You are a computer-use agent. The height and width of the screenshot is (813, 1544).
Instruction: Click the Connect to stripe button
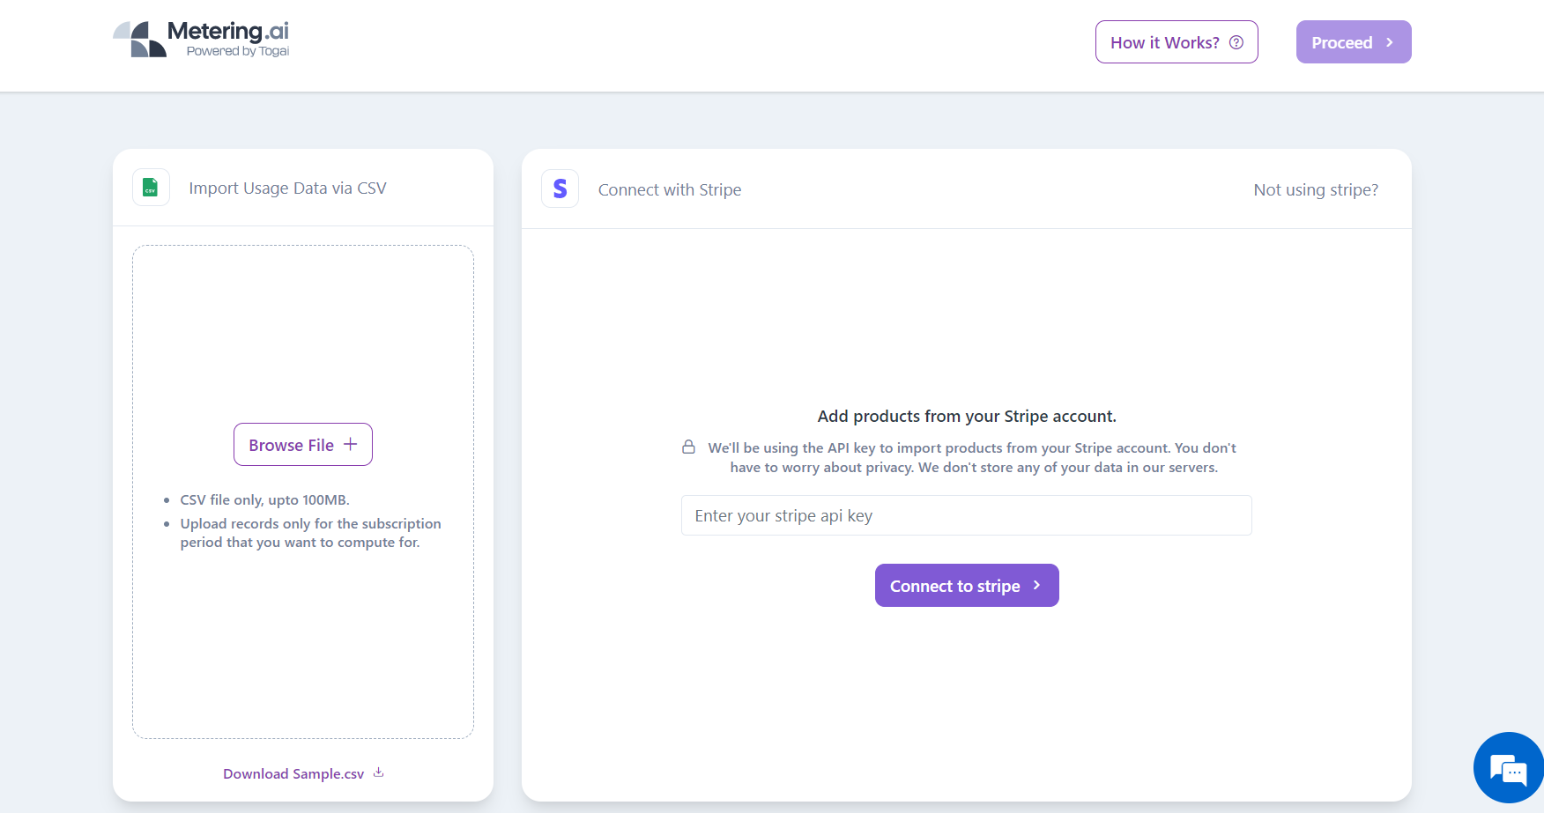point(967,586)
